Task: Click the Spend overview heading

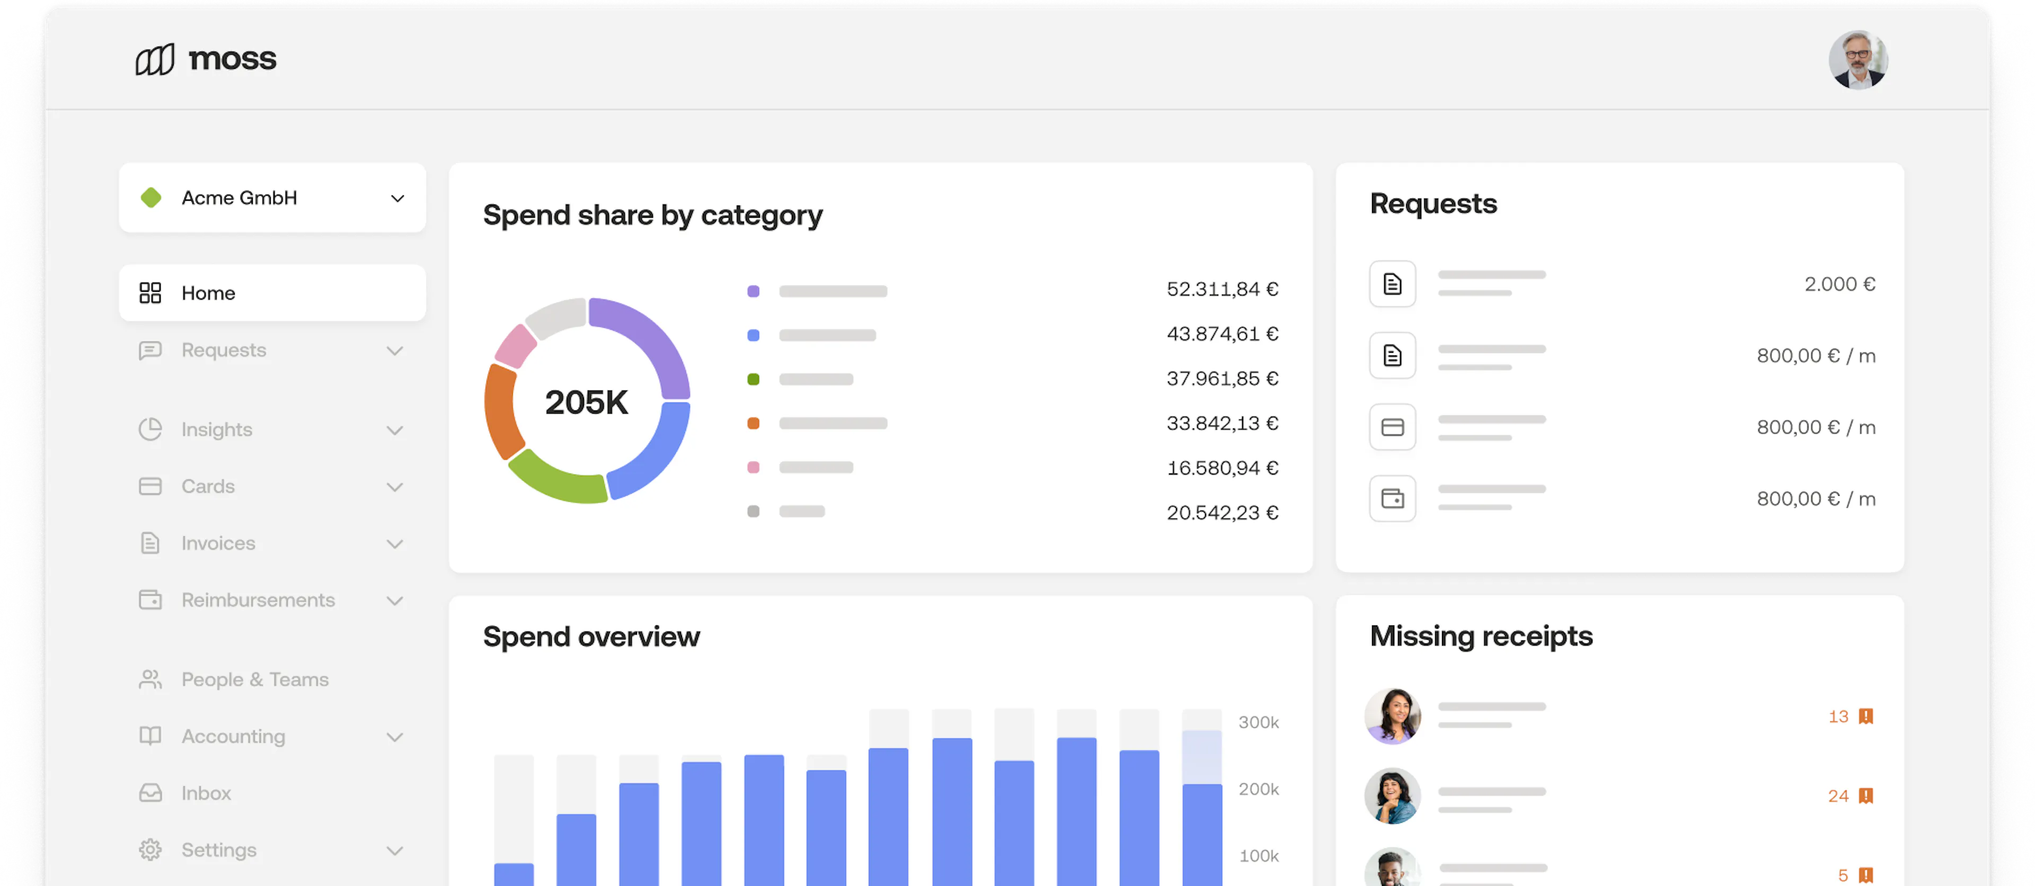Action: (591, 637)
